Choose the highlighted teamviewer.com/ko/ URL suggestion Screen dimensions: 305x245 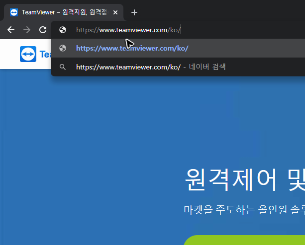tap(178, 48)
